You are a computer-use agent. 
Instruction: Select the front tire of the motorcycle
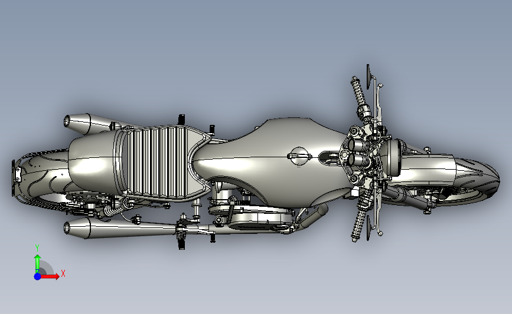(477, 178)
